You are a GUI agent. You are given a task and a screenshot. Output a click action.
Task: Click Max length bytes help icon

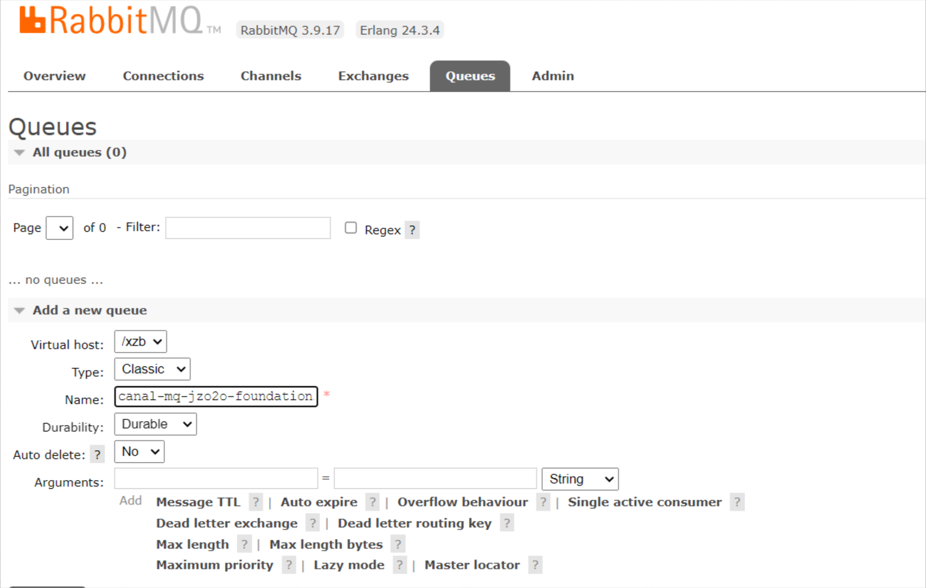point(398,544)
